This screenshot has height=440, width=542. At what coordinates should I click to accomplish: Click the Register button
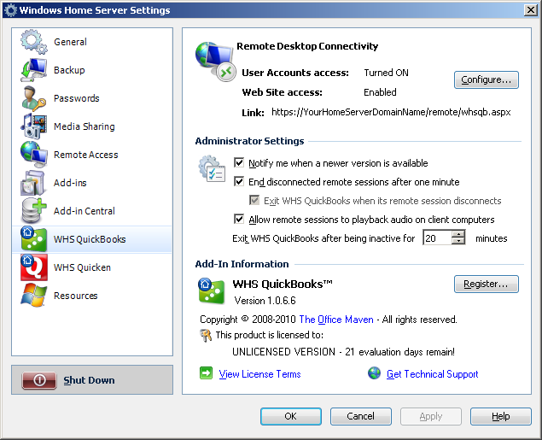pos(487,284)
